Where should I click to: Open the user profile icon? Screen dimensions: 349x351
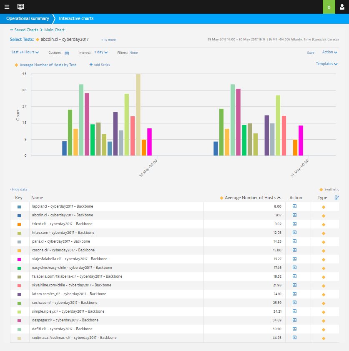point(342,7)
